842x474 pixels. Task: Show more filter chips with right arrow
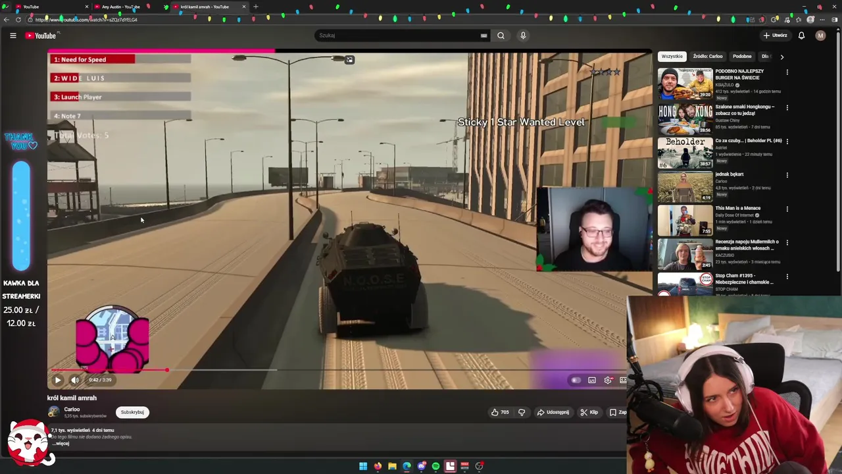(781, 57)
